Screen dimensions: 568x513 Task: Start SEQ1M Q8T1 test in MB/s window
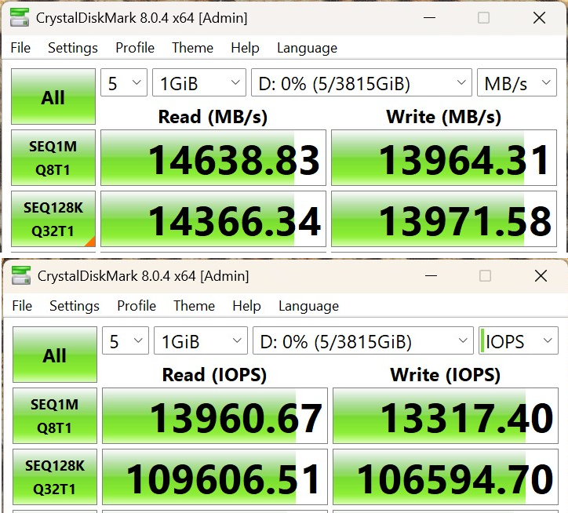53,158
